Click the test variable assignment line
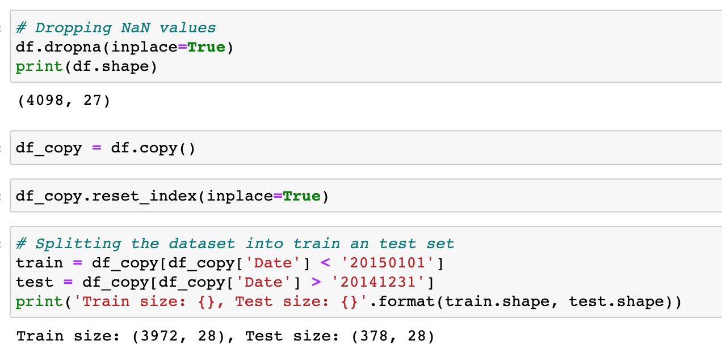Viewport: 722px width, 349px height. [225, 282]
